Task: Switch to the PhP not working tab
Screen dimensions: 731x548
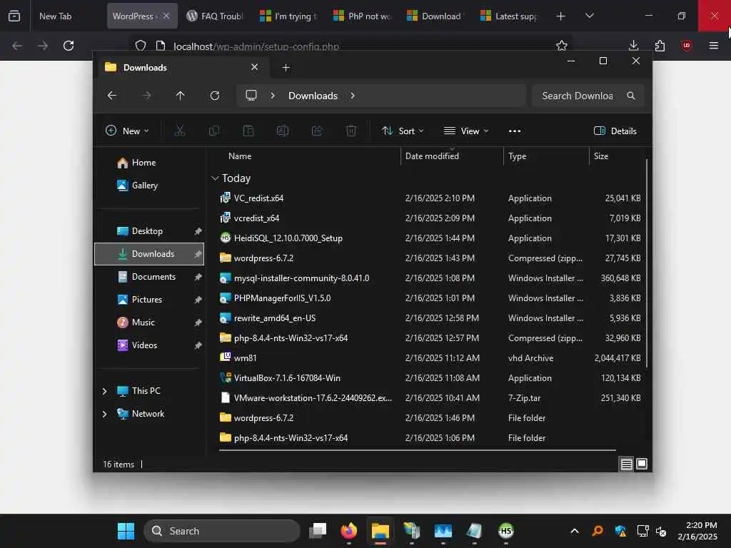Action: [x=363, y=16]
